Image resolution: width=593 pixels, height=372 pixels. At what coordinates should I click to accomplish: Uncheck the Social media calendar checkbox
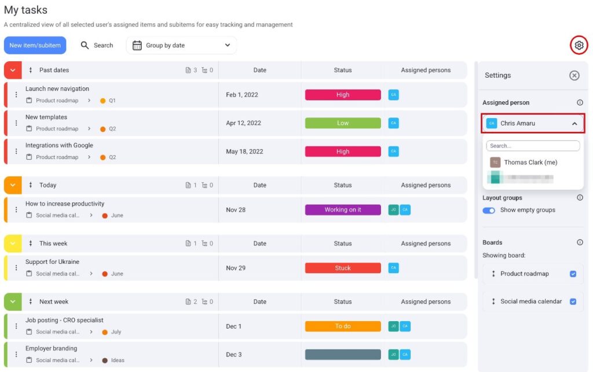tap(573, 301)
